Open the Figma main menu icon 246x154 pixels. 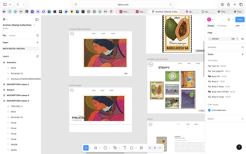point(4,20)
